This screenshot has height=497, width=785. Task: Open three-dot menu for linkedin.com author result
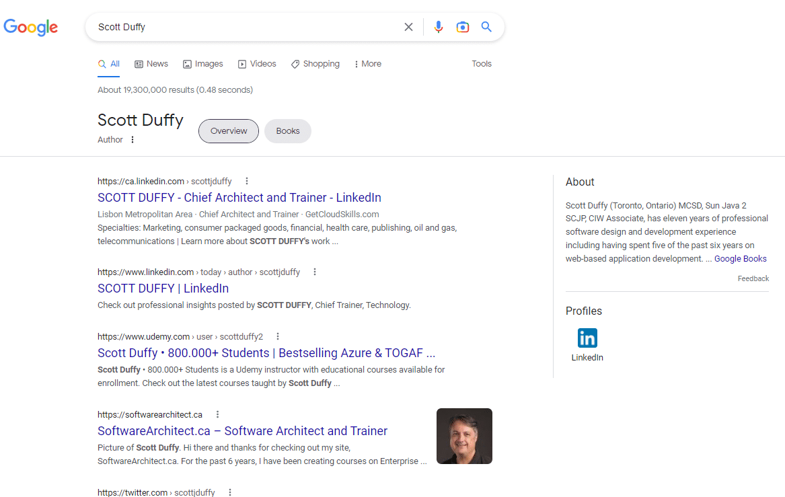pyautogui.click(x=314, y=272)
